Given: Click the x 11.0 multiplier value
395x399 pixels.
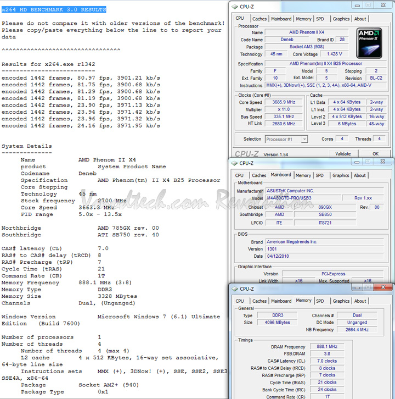Looking at the screenshot, I should click(x=284, y=109).
